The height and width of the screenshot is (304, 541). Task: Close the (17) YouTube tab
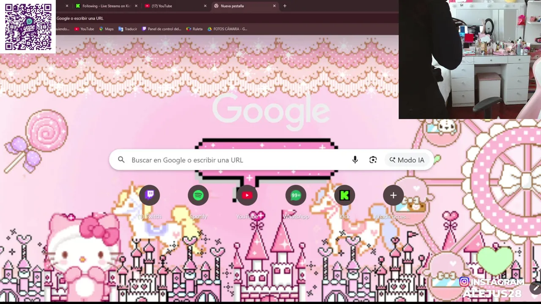pyautogui.click(x=205, y=6)
